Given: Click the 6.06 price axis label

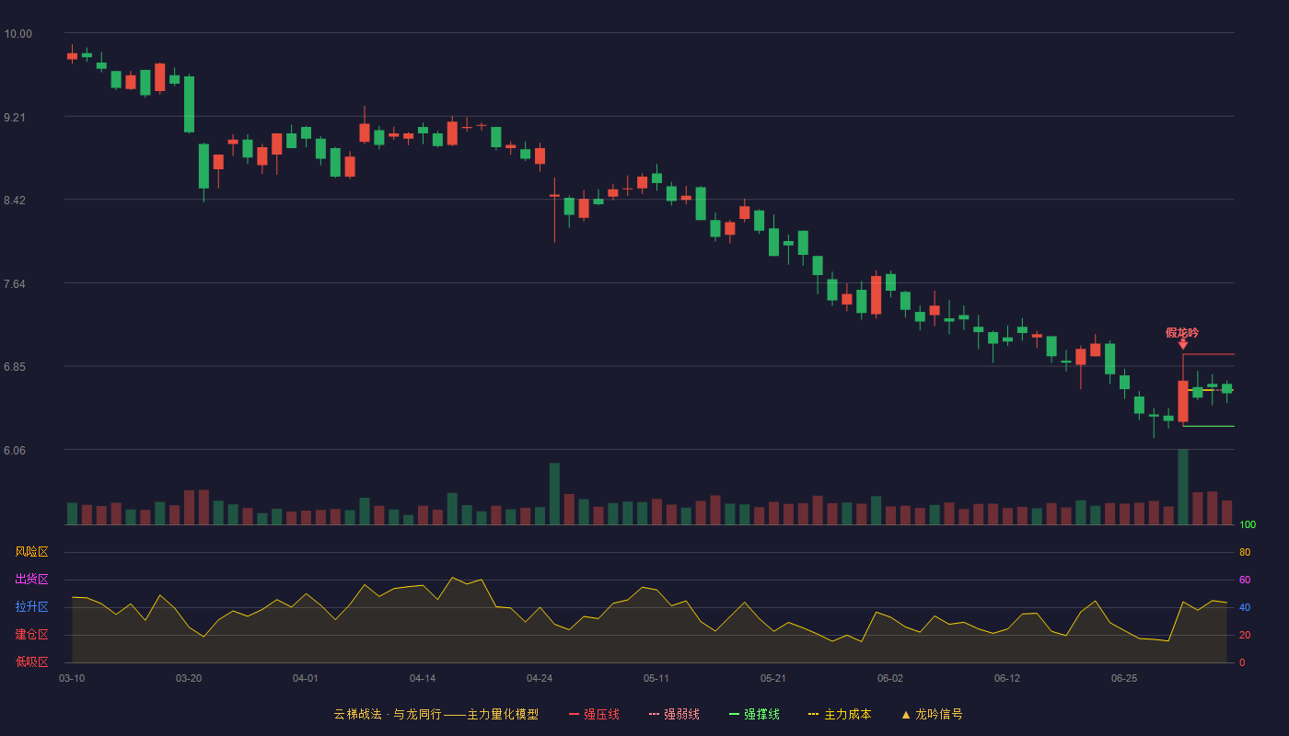Looking at the screenshot, I should (15, 451).
